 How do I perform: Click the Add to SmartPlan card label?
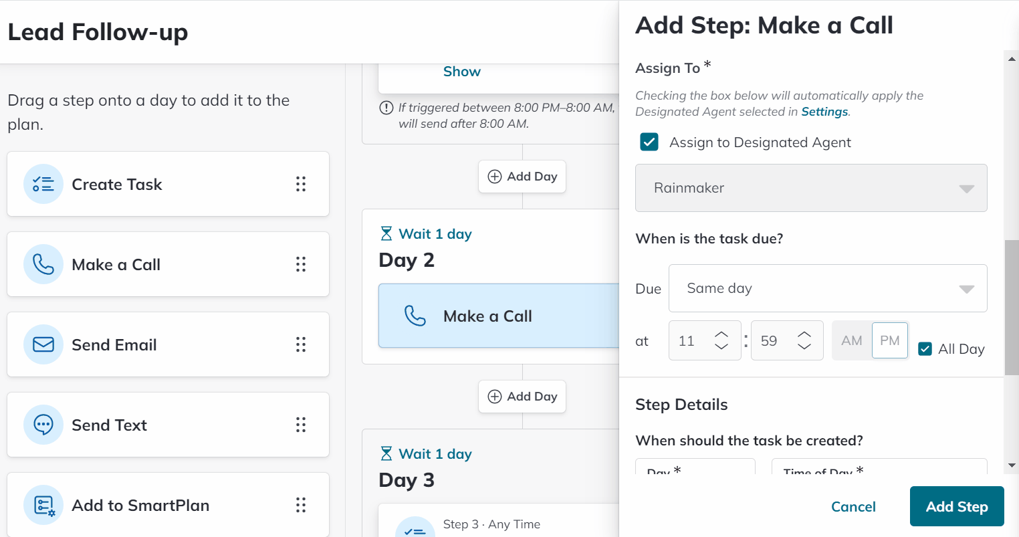pyautogui.click(x=140, y=505)
